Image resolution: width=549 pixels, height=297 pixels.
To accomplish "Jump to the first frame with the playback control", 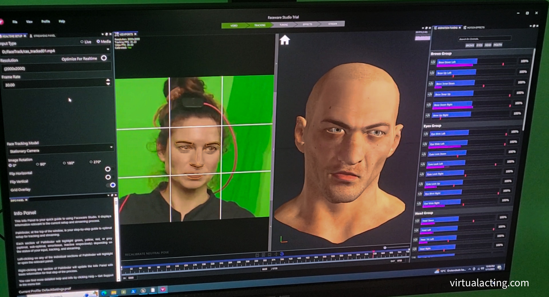I will tap(257, 255).
